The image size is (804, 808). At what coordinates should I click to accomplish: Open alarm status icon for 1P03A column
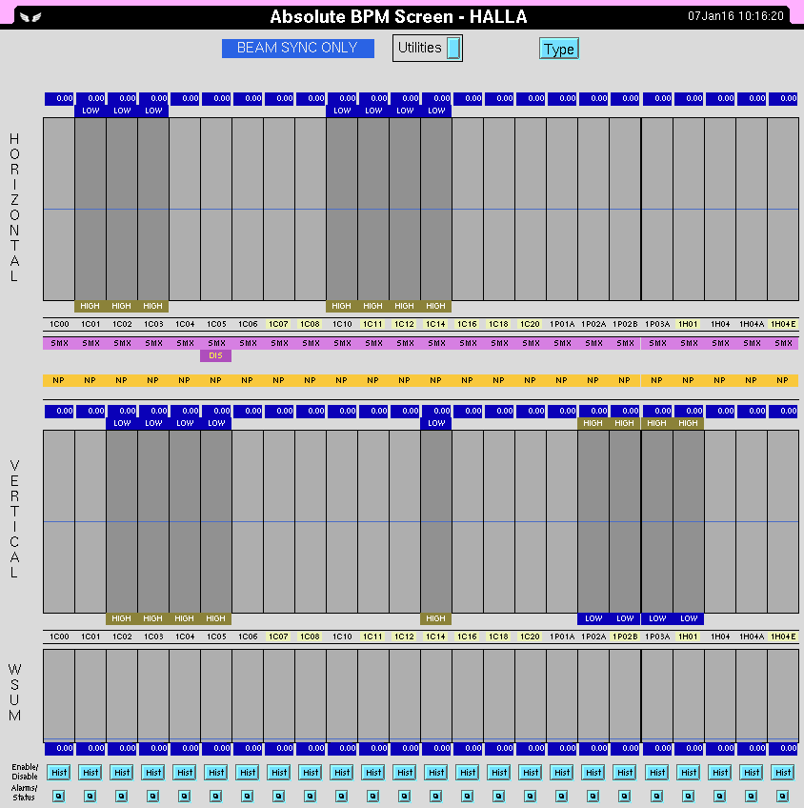tap(656, 797)
